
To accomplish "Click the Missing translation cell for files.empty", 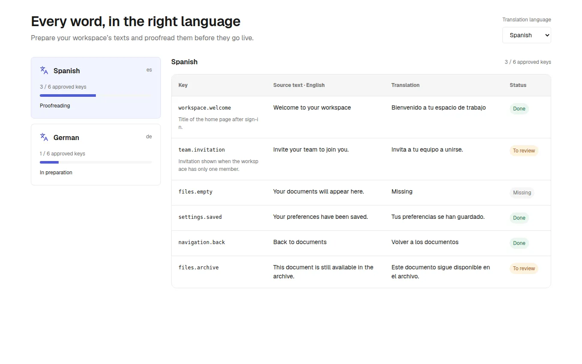I will (x=402, y=192).
